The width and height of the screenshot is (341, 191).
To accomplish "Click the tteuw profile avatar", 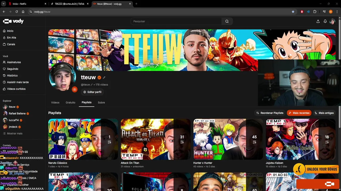I will (63, 77).
